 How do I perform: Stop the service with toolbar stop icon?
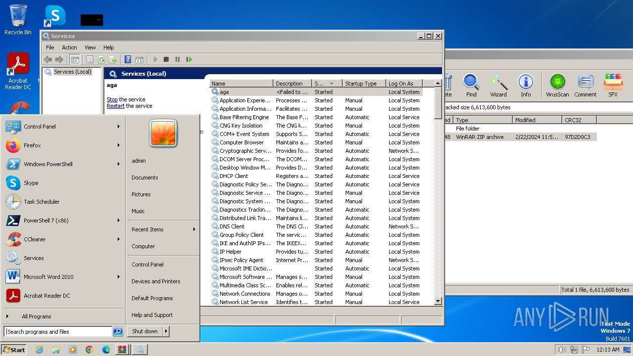coord(166,59)
